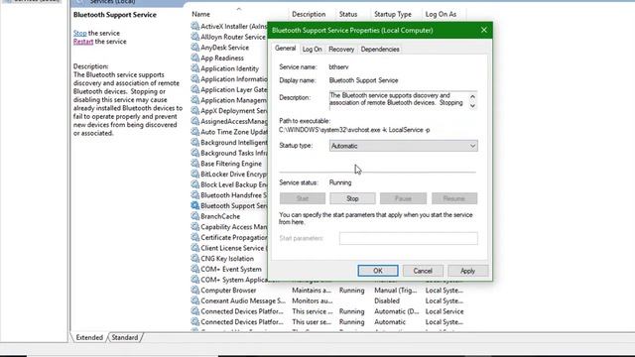Click the CNG Key Isolation gear icon
Screen dimensions: 635x357
194,258
